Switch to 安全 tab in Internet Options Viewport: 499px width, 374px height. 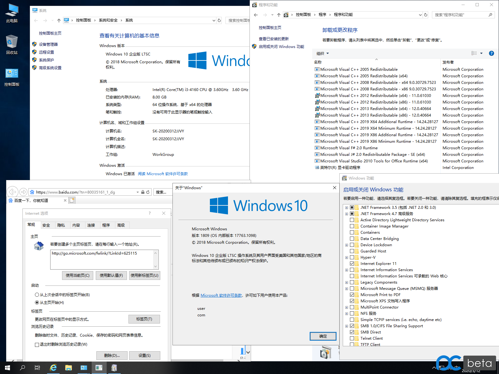pos(46,225)
